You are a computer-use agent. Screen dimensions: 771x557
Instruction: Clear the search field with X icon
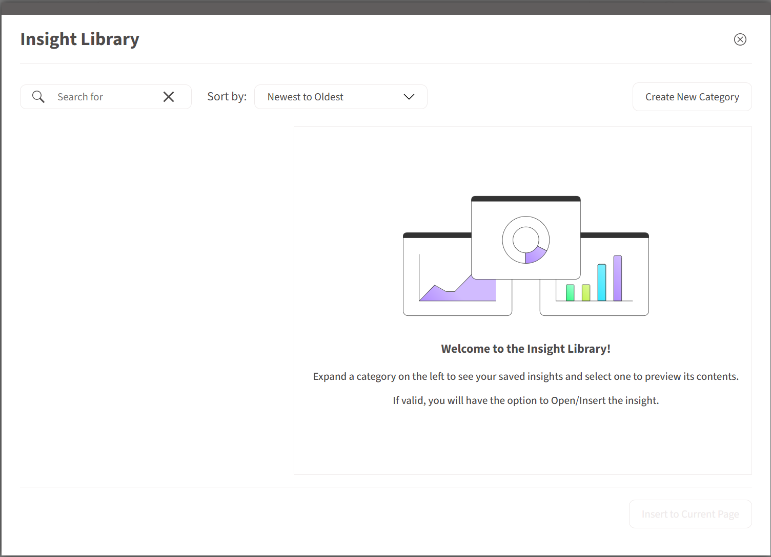point(169,97)
